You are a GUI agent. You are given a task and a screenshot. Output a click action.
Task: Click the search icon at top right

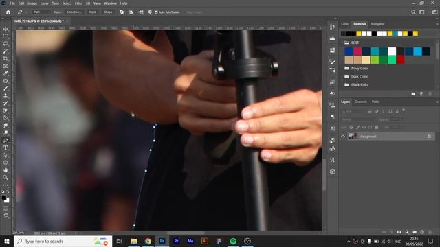tap(413, 12)
